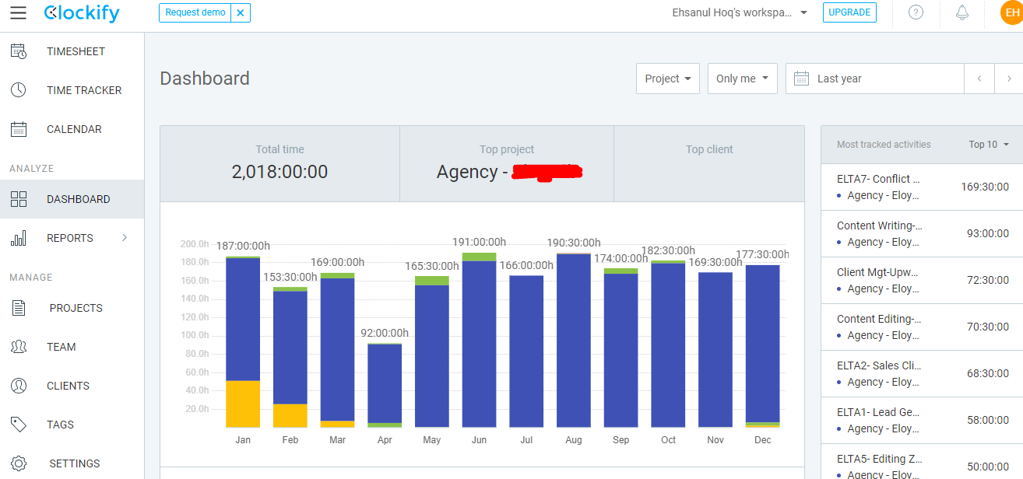Switch to the Dashboard menu item

click(x=79, y=198)
